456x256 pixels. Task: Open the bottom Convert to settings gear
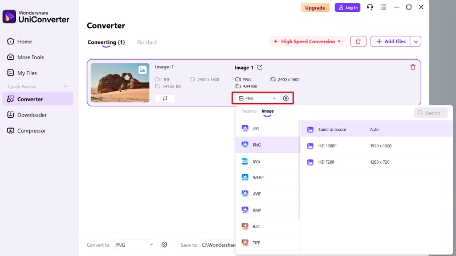point(164,245)
